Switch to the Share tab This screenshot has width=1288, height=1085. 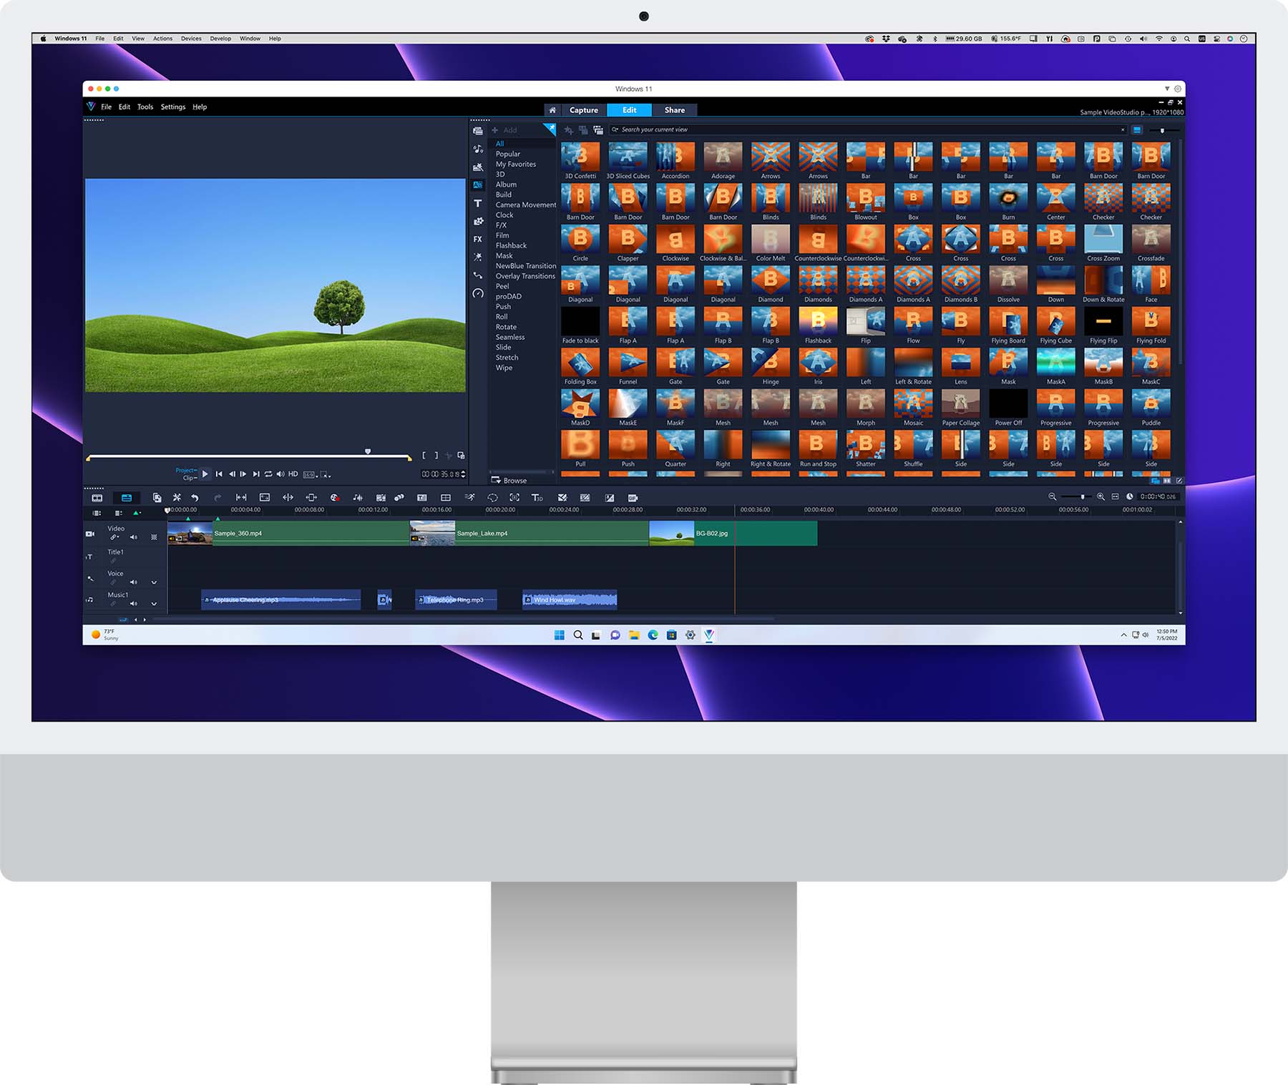click(674, 110)
